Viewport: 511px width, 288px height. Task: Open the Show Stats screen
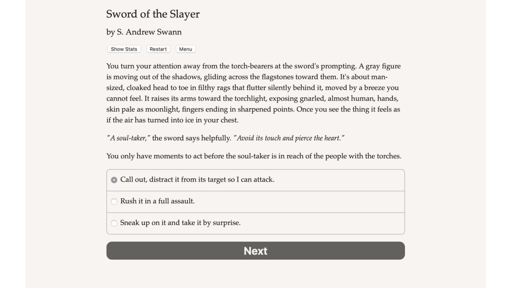coord(124,49)
